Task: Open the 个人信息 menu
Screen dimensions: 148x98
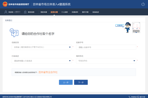Action: tap(64, 12)
